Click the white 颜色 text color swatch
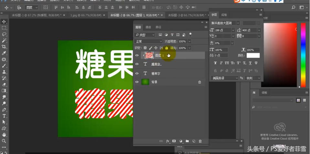Viewport: 310px width, 154px height. (253, 55)
